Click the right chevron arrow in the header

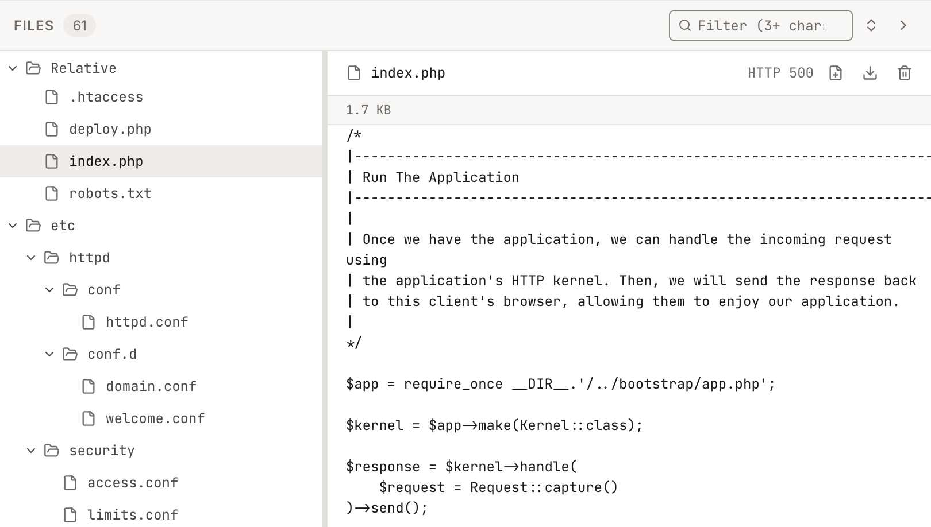click(903, 25)
